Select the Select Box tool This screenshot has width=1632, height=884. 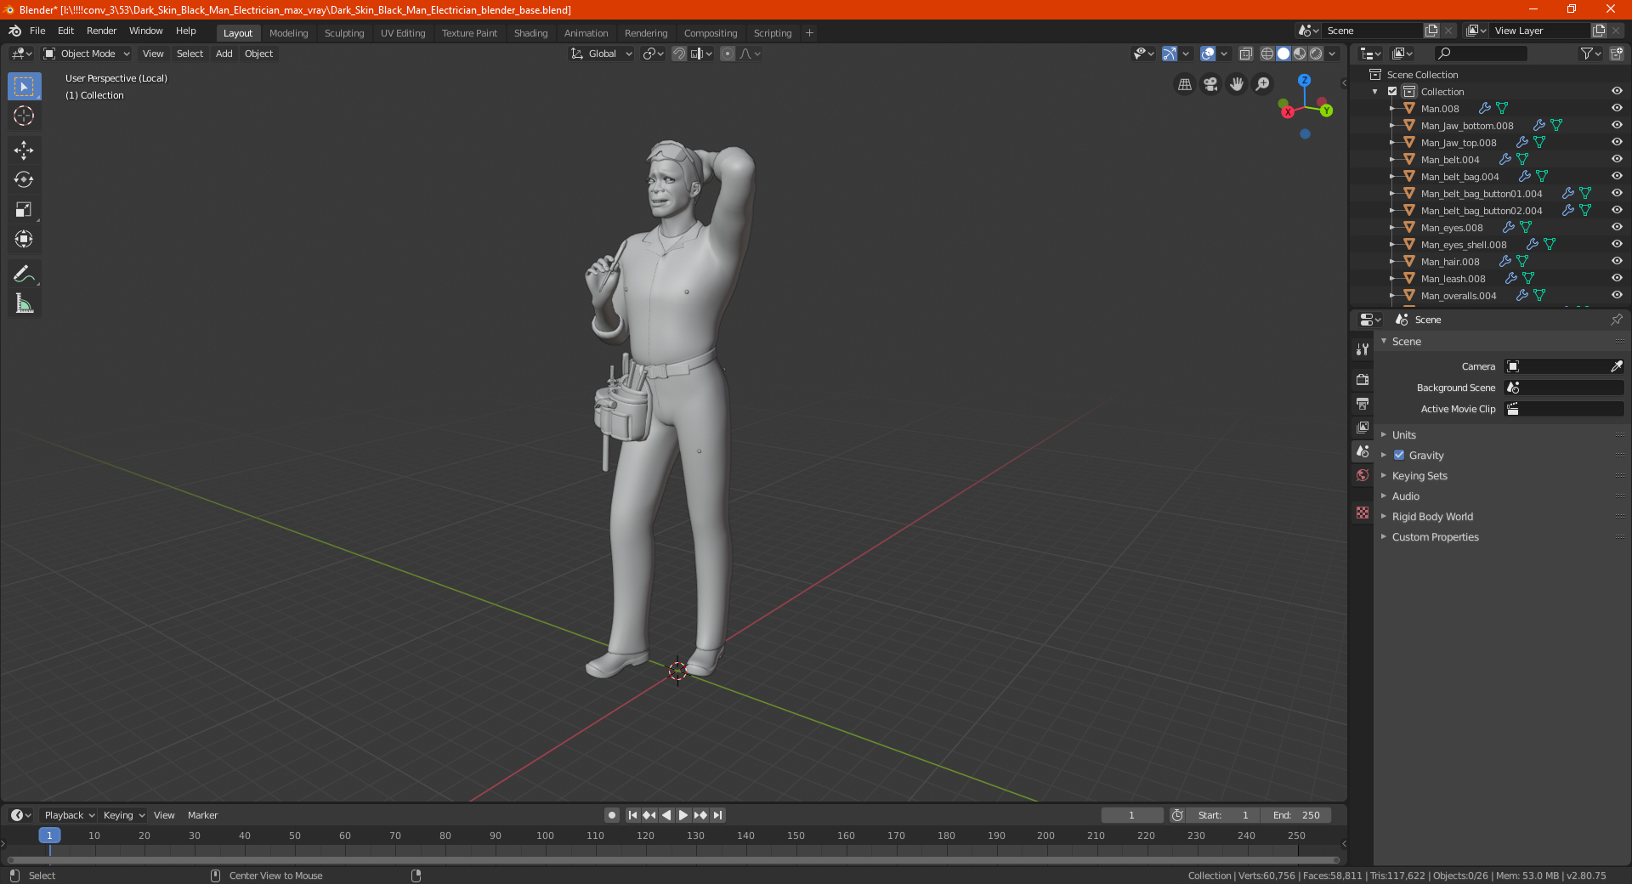pyautogui.click(x=24, y=87)
